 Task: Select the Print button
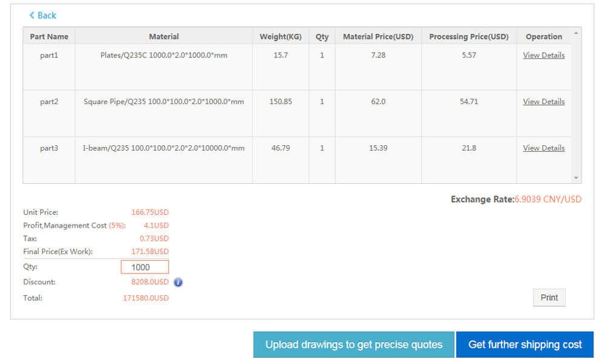(548, 297)
